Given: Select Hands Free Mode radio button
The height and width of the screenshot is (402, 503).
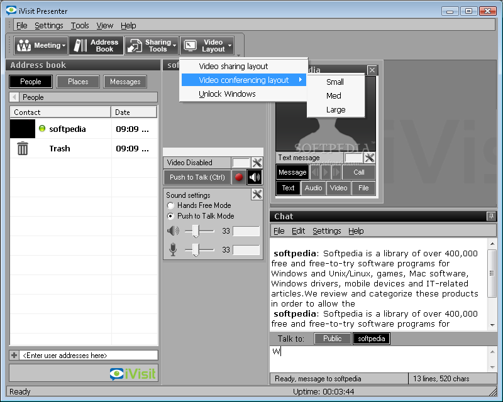Looking at the screenshot, I should pyautogui.click(x=170, y=205).
